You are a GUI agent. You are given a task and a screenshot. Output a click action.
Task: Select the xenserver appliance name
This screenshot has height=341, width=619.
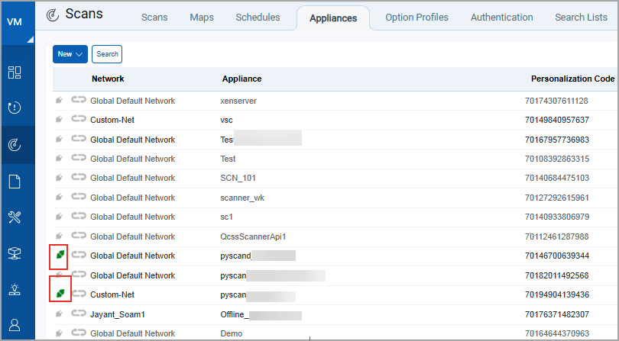[x=238, y=101]
